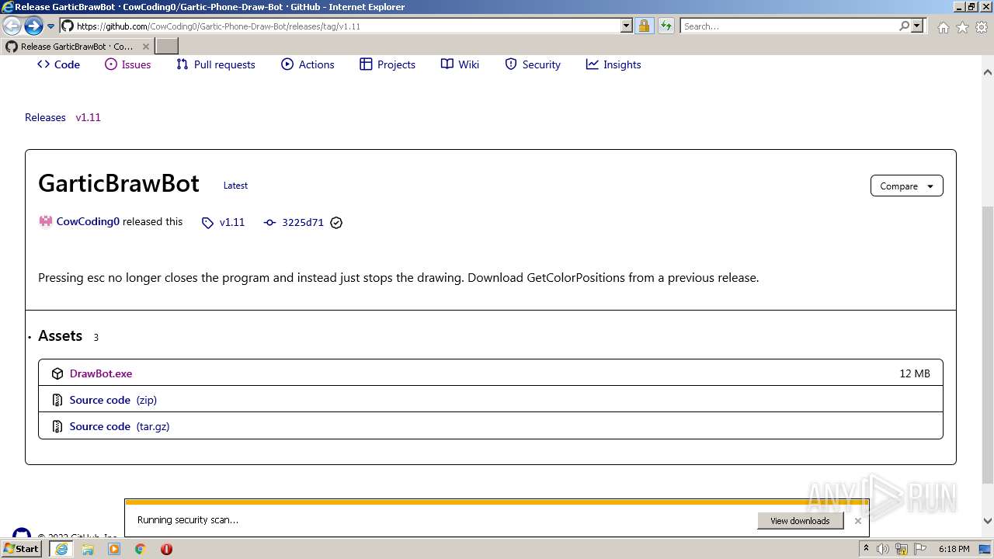The height and width of the screenshot is (559, 994).
Task: Open the Insights tab
Action: tap(613, 64)
